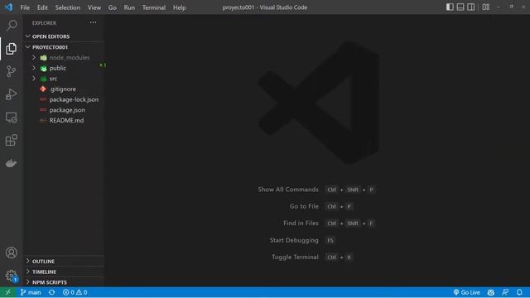Click the Copilot icon in status bar
This screenshot has width=530, height=298.
(x=491, y=292)
